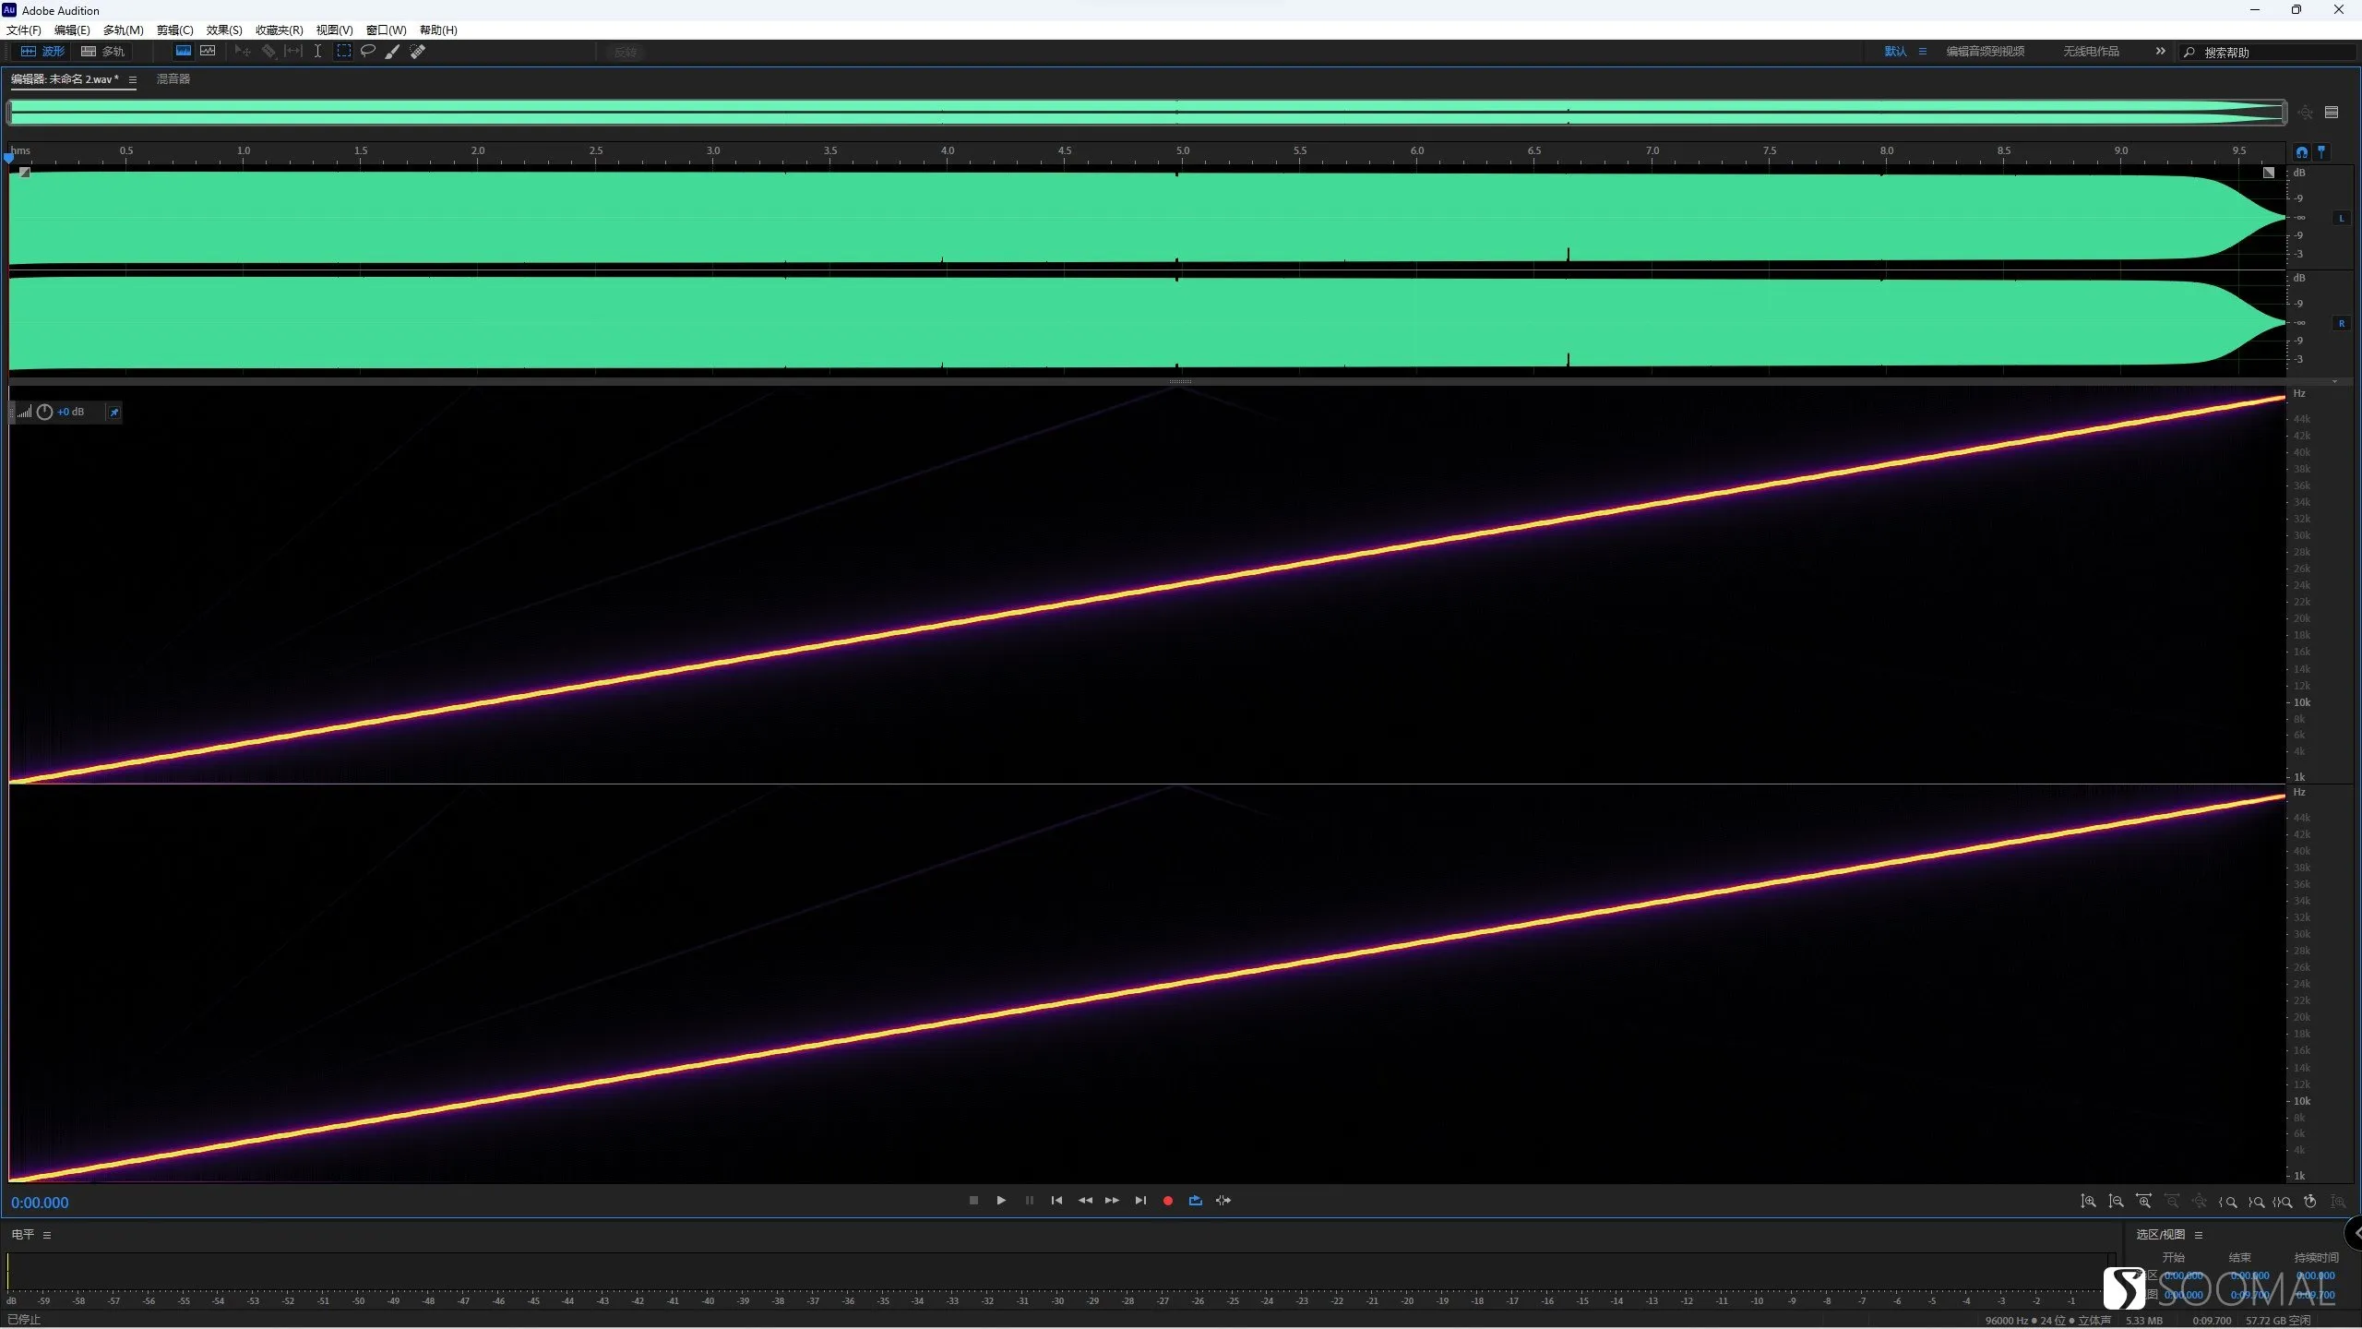Switch to 编辑音频到视频 workspace

point(1986,52)
